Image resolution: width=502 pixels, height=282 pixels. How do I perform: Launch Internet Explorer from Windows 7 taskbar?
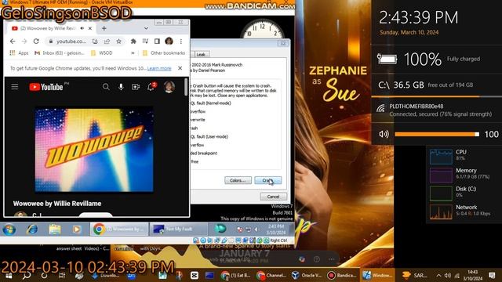tap(32, 230)
